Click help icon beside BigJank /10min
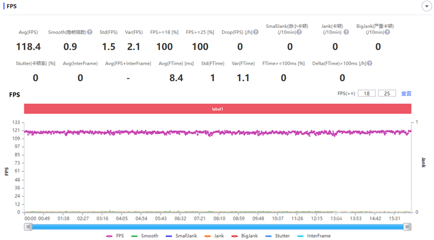 pyautogui.click(x=388, y=32)
